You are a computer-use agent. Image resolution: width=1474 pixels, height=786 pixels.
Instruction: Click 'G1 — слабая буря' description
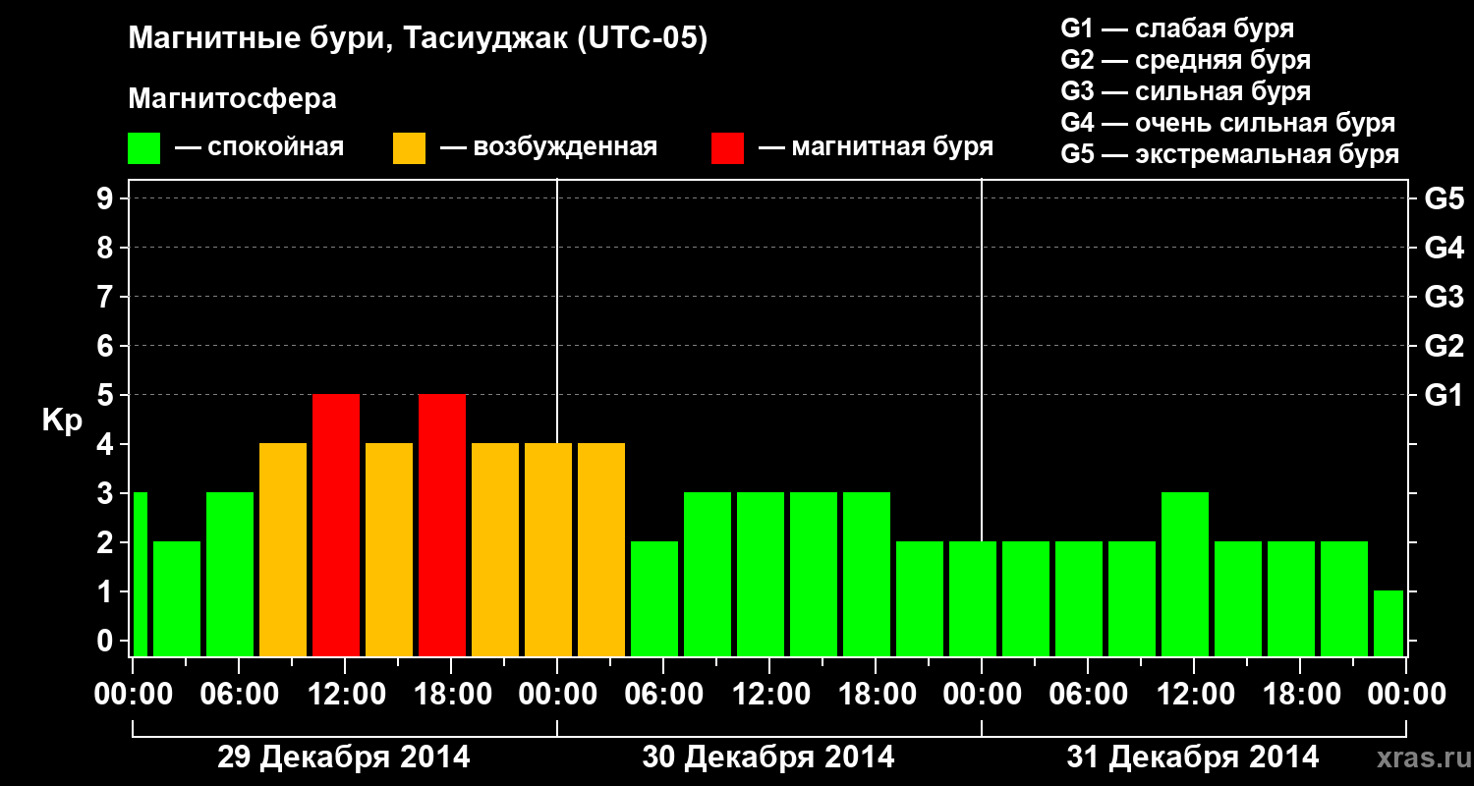(x=1177, y=28)
